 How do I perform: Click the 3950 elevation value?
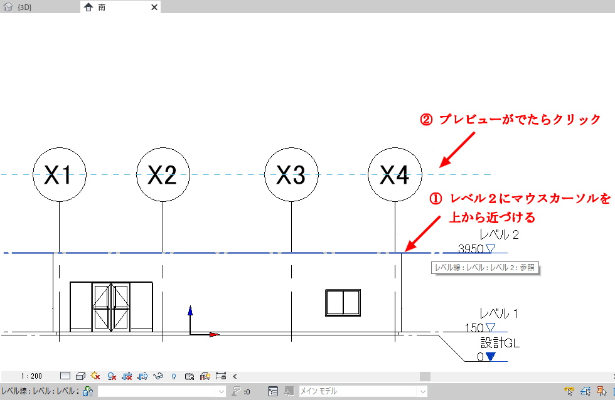click(471, 249)
